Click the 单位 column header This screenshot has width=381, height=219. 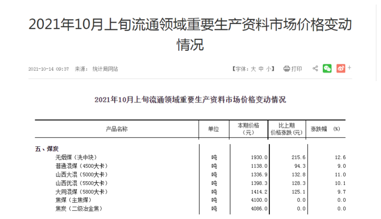coord(214,128)
